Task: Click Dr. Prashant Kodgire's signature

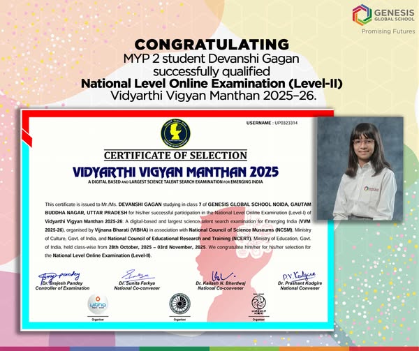Action: click(x=300, y=274)
